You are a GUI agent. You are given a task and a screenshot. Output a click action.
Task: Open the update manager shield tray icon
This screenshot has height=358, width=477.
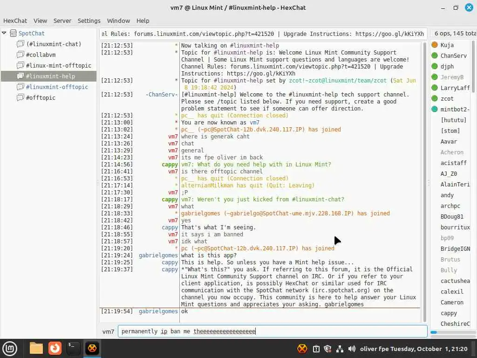coord(327,349)
